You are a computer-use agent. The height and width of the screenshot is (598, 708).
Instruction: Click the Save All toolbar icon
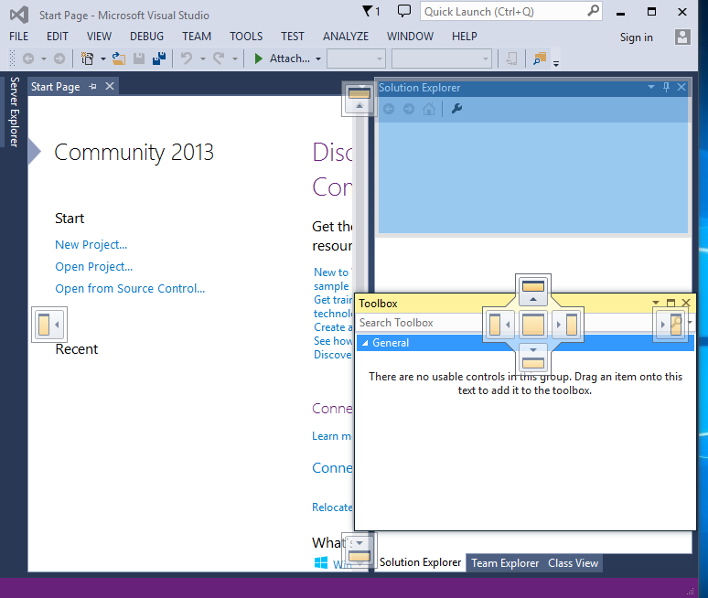159,59
